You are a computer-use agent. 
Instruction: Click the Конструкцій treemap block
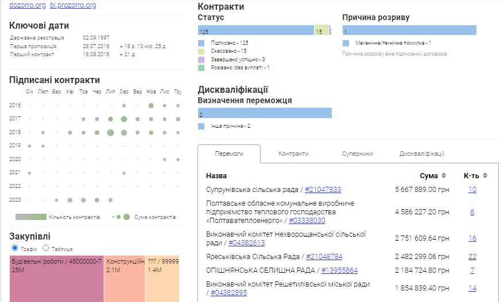[x=125, y=279]
